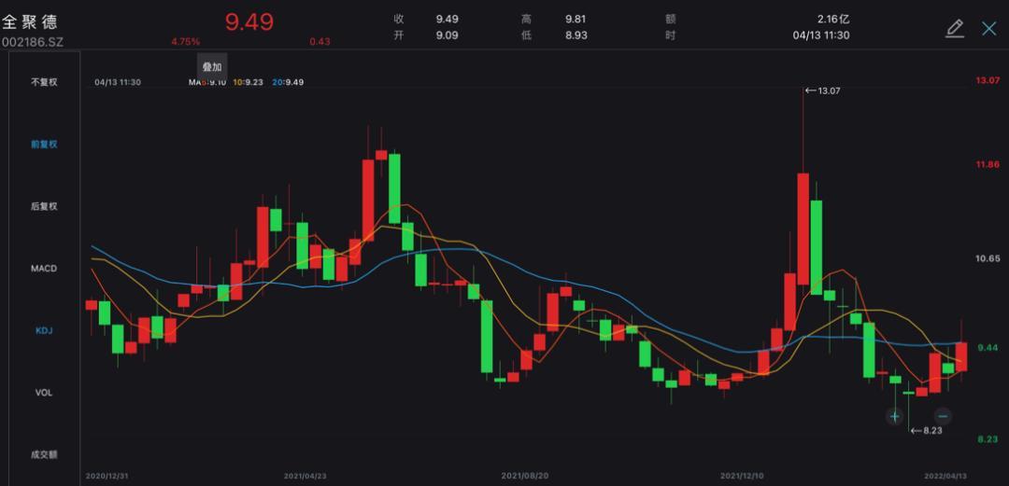The height and width of the screenshot is (486, 1009).
Task: Select 不复权 price adjustment option
Action: (x=44, y=82)
